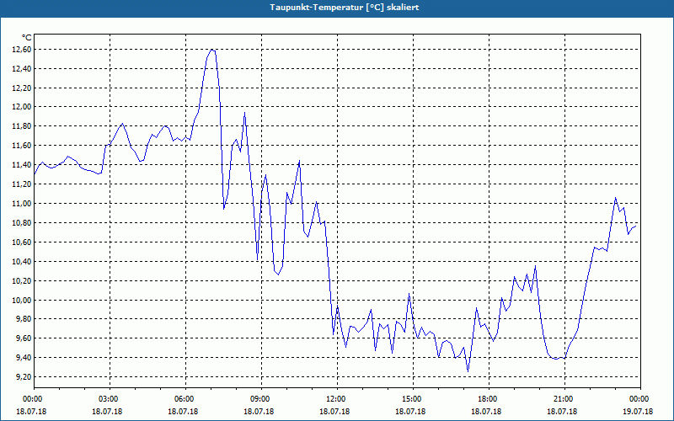Click the "11,40" y-axis label
Screen dimensions: 674x421
(x=23, y=165)
